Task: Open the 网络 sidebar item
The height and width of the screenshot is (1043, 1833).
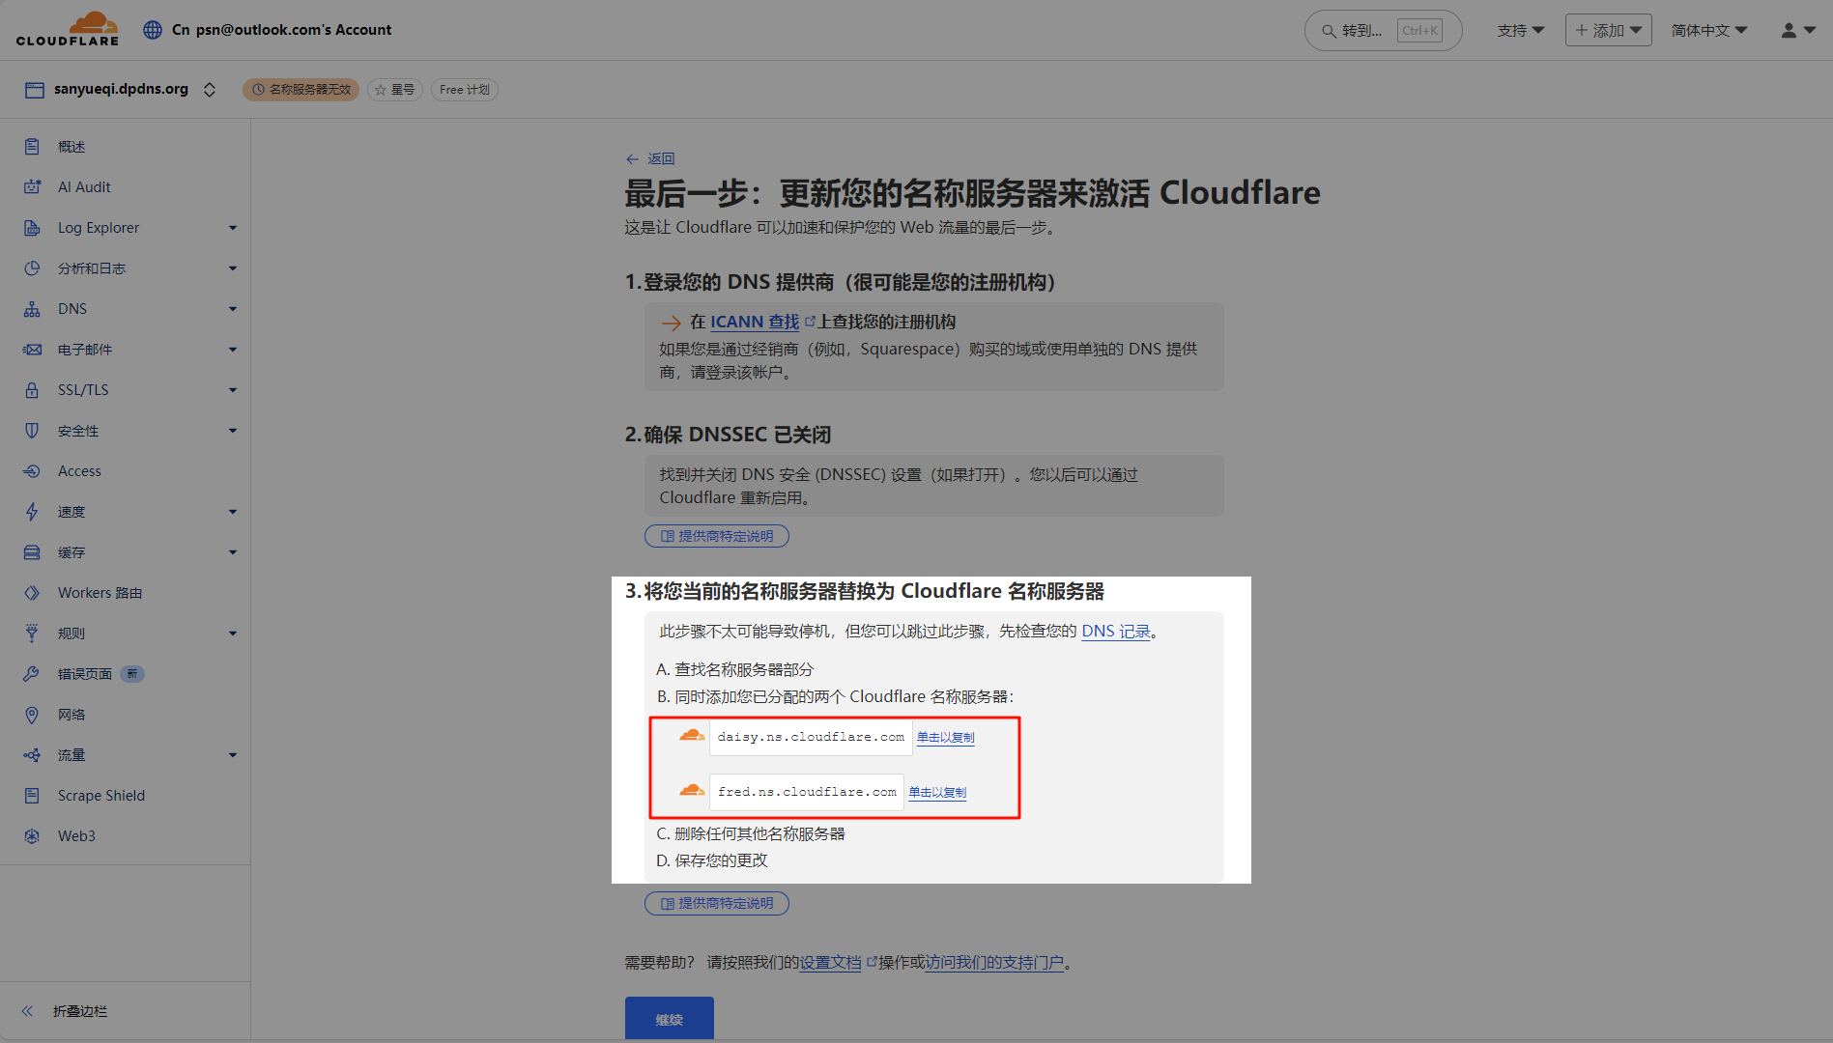Action: click(72, 715)
